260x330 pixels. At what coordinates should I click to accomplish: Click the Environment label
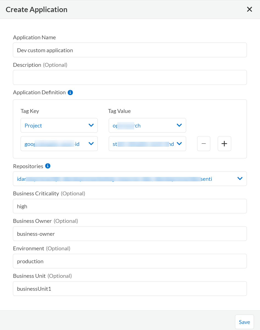tap(29, 249)
